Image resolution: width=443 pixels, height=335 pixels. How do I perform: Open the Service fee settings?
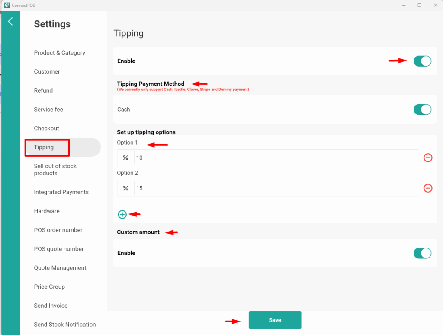point(48,110)
